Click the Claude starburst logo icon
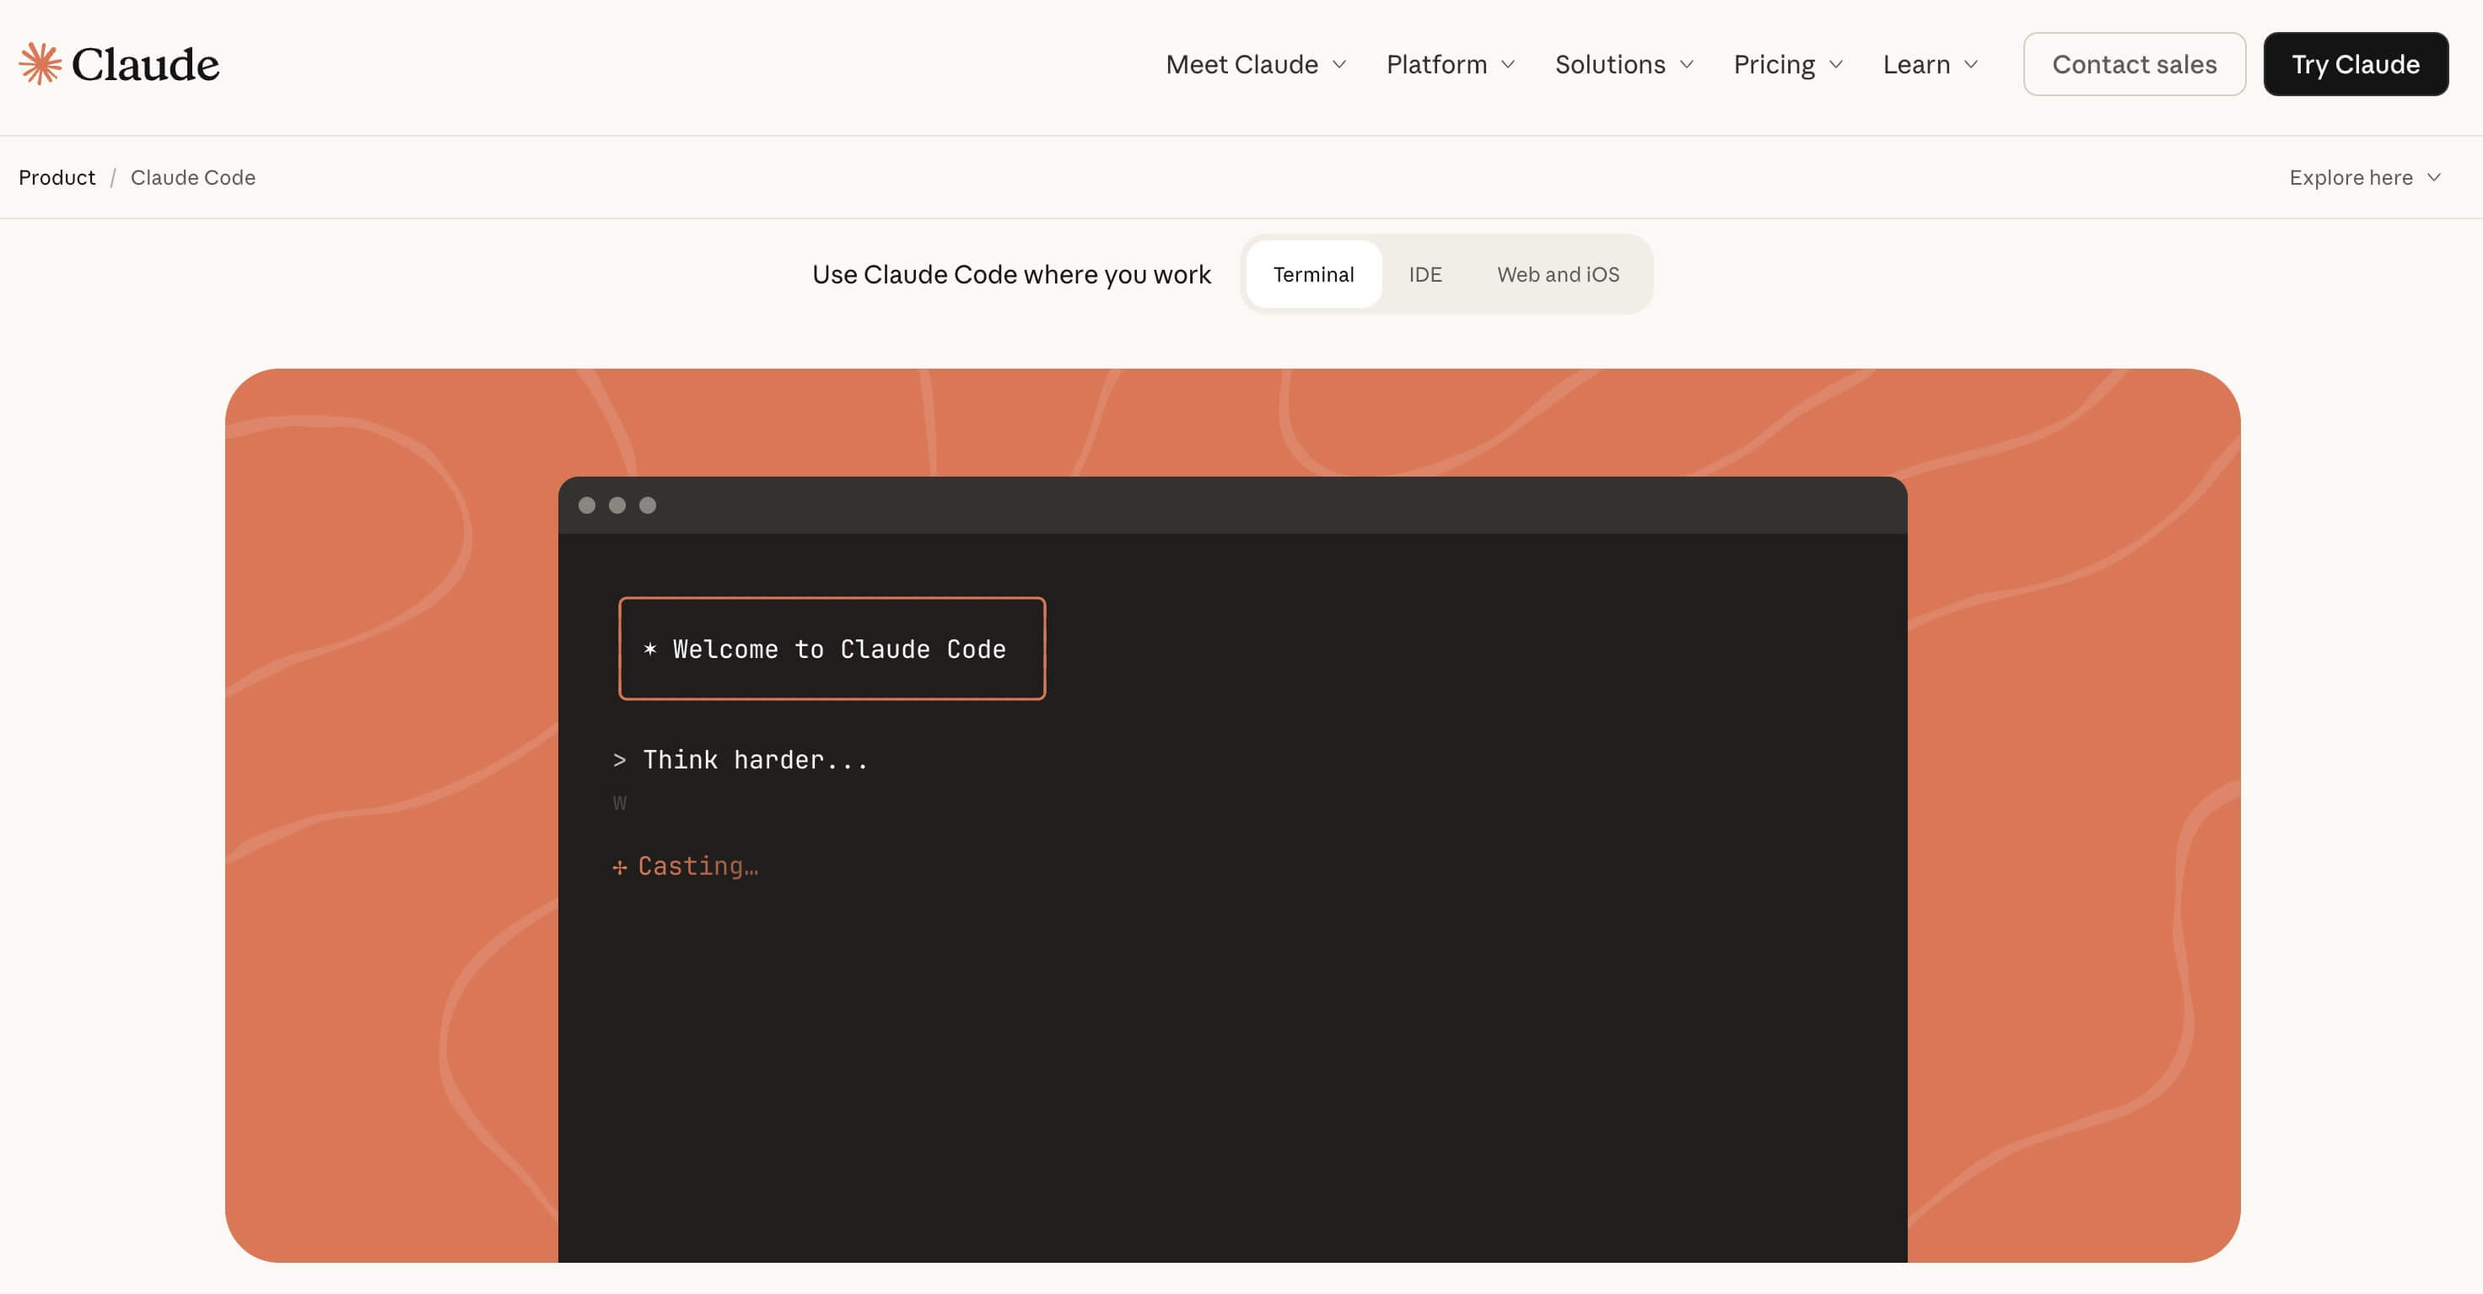This screenshot has width=2483, height=1294. coord(40,63)
